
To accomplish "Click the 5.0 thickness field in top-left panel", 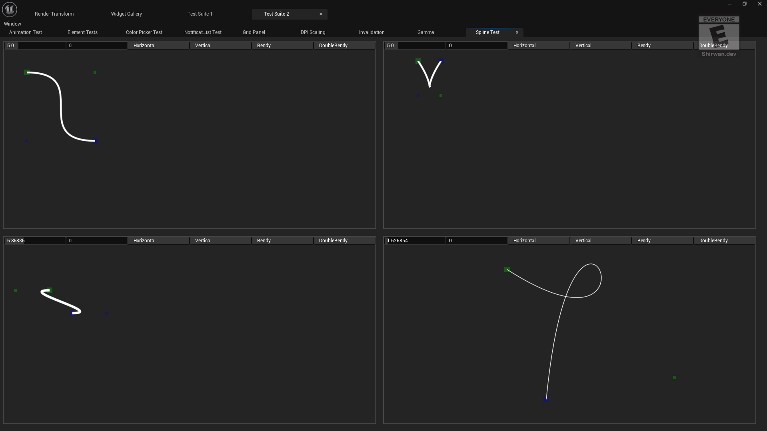I will tap(35, 46).
